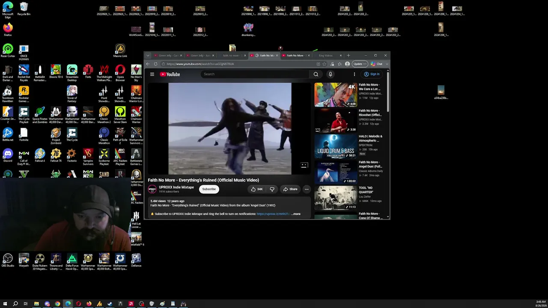Viewport: 548px width, 308px height.
Task: Expand the video description with ...more
Action: click(x=296, y=214)
